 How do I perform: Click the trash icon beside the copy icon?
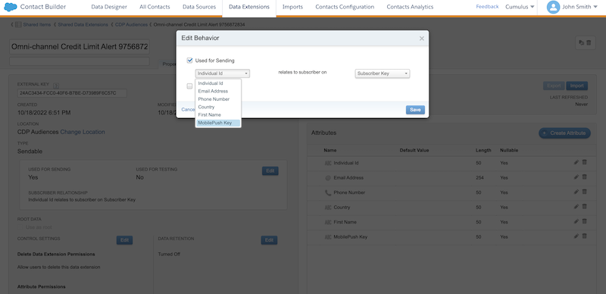pos(589,43)
